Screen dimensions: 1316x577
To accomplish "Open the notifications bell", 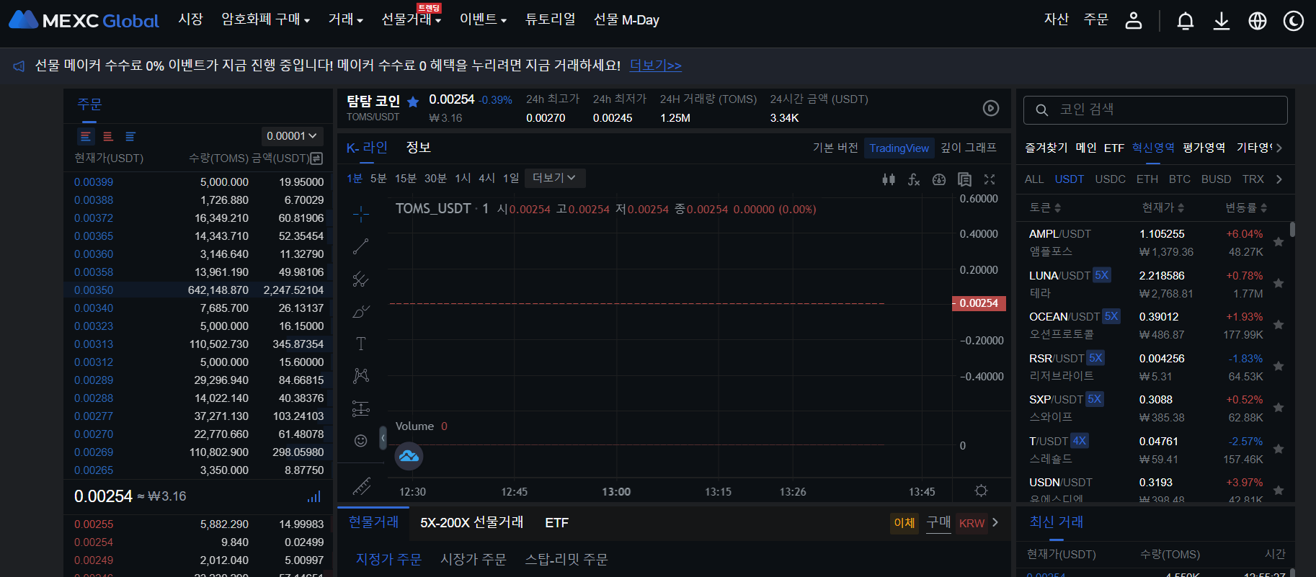I will pos(1186,21).
